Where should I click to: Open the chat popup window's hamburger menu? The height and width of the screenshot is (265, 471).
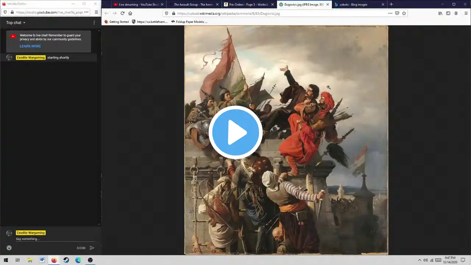click(x=96, y=12)
